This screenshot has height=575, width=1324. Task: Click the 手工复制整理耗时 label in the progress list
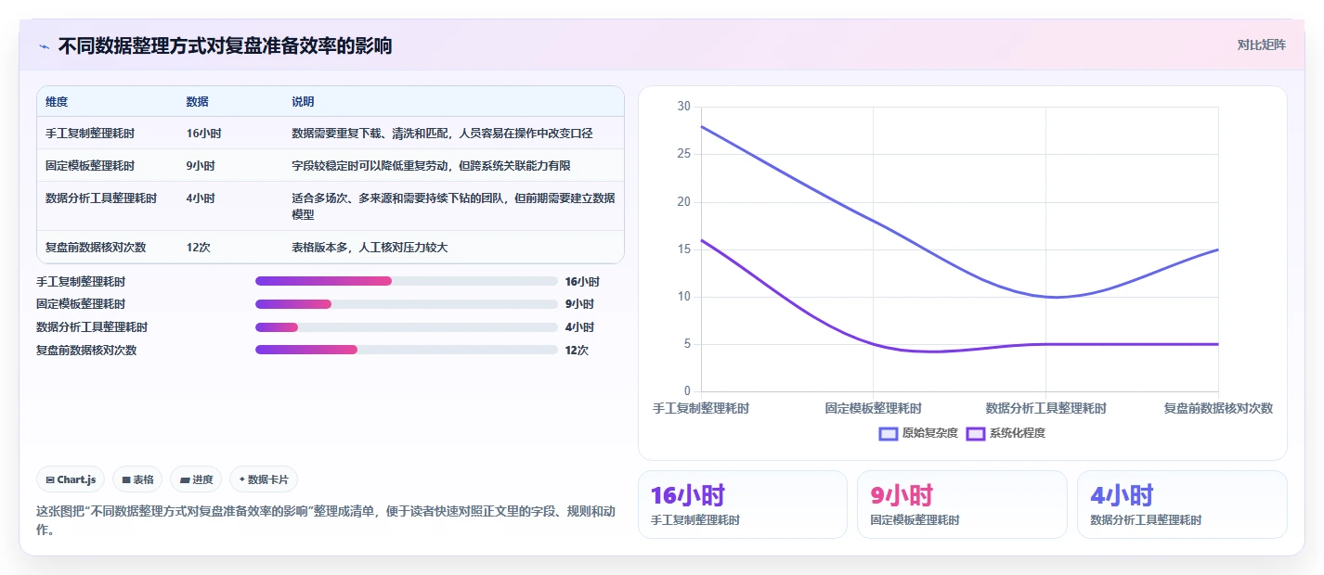(x=81, y=282)
